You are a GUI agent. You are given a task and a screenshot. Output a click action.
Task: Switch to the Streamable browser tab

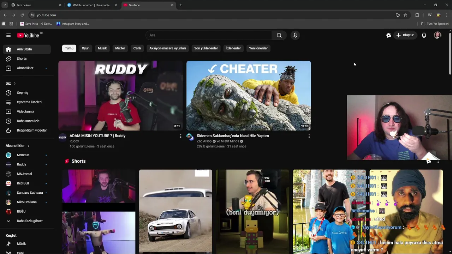click(92, 5)
